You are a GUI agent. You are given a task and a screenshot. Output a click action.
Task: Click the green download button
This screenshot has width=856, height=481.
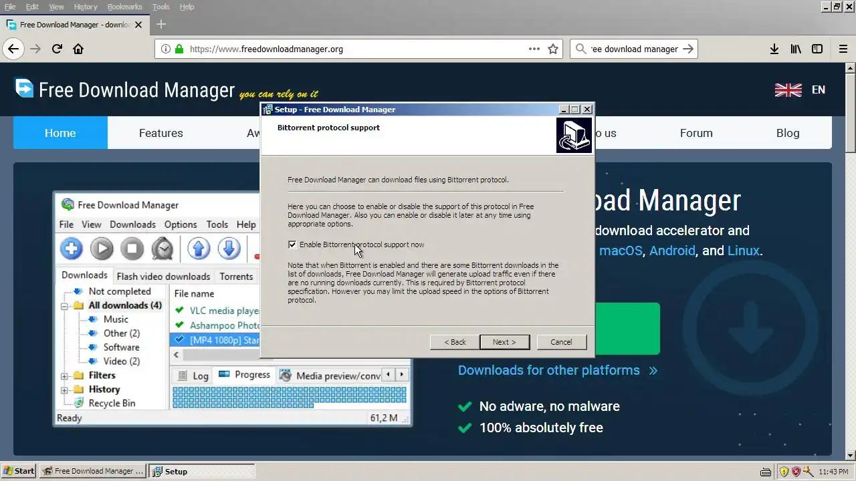pos(627,329)
